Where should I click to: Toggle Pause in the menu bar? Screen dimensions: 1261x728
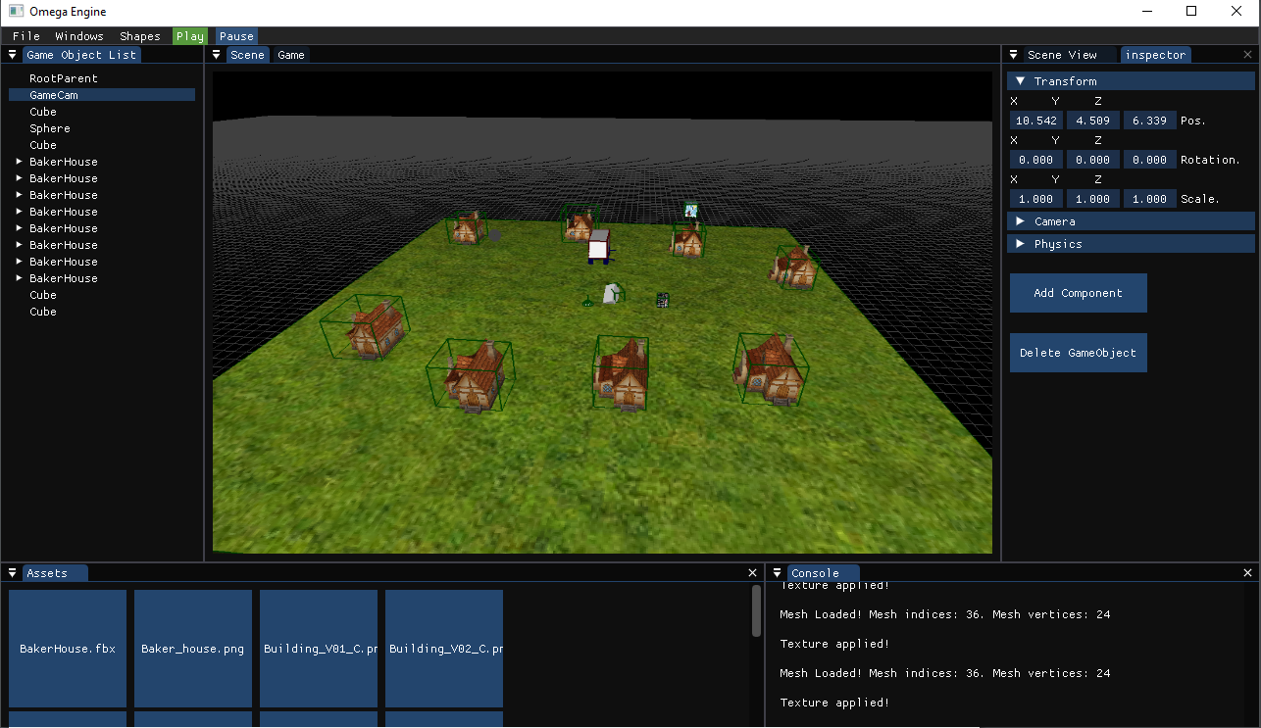[x=235, y=35]
